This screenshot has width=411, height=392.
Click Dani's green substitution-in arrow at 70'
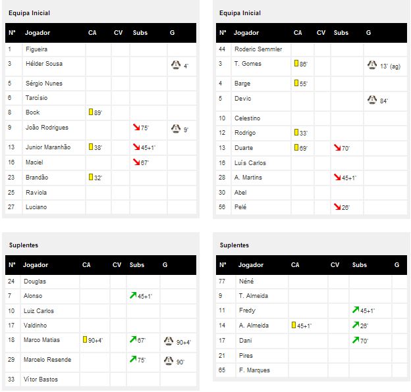[x=356, y=340]
